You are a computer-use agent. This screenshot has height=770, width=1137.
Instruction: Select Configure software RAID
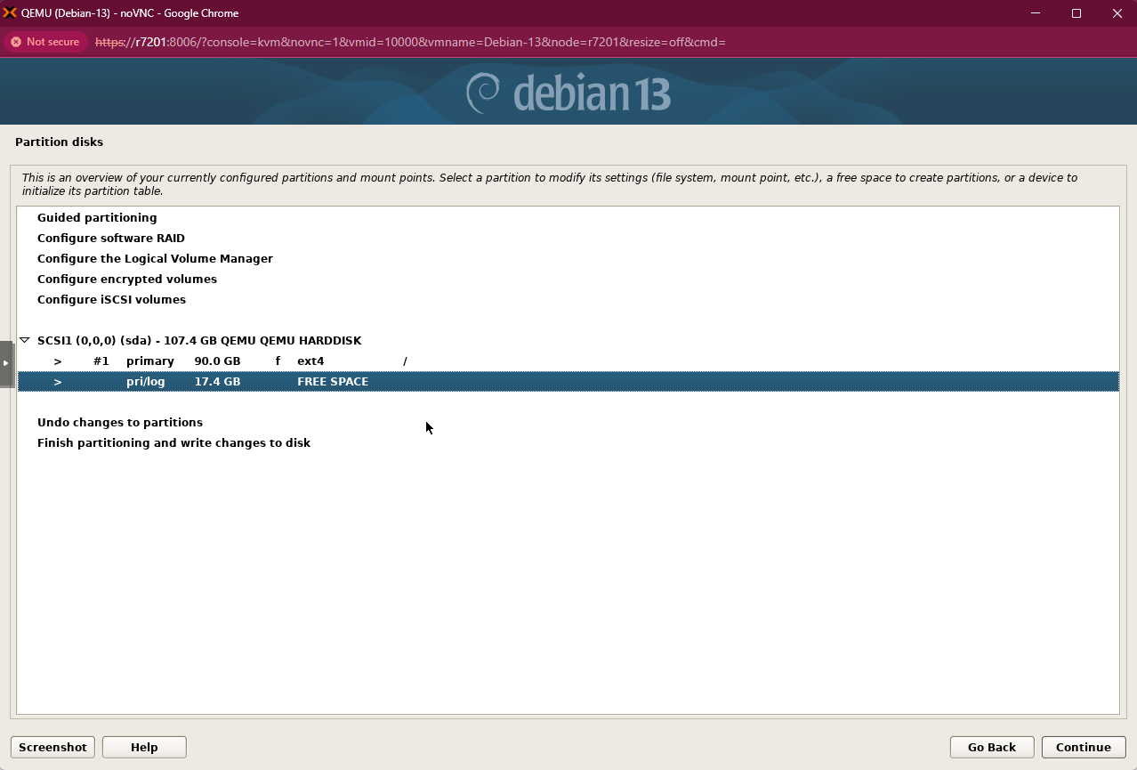point(111,238)
